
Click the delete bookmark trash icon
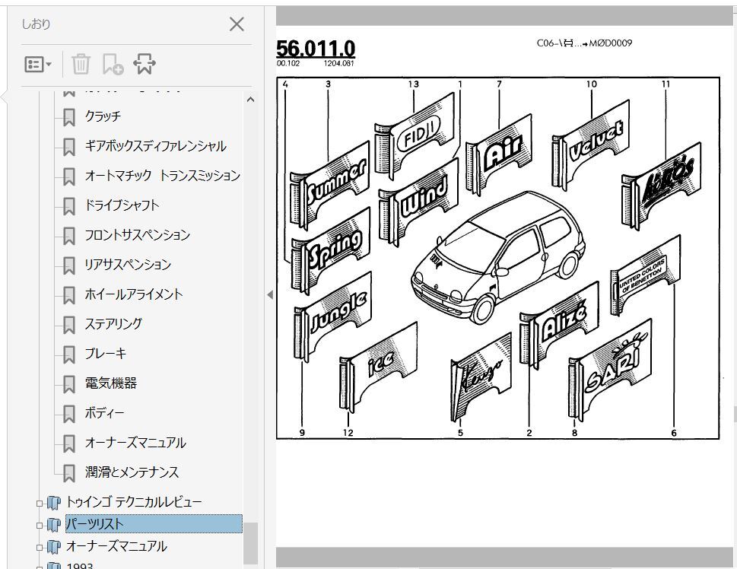[x=81, y=64]
